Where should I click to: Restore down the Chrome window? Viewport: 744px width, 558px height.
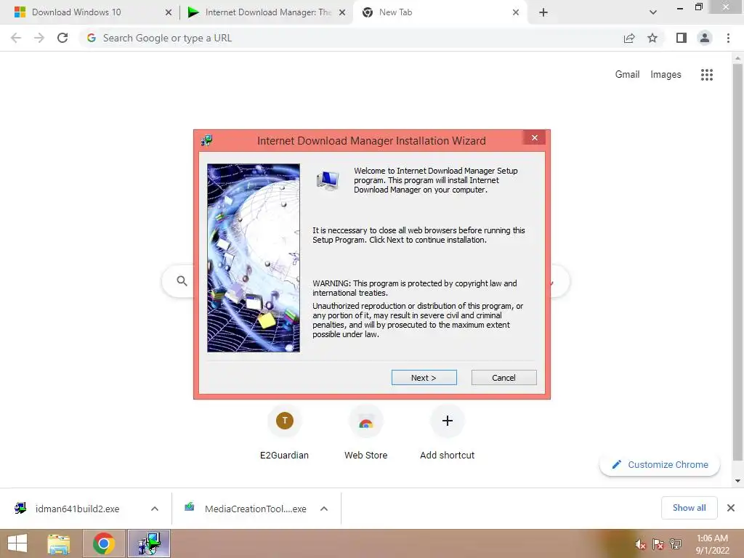point(698,7)
